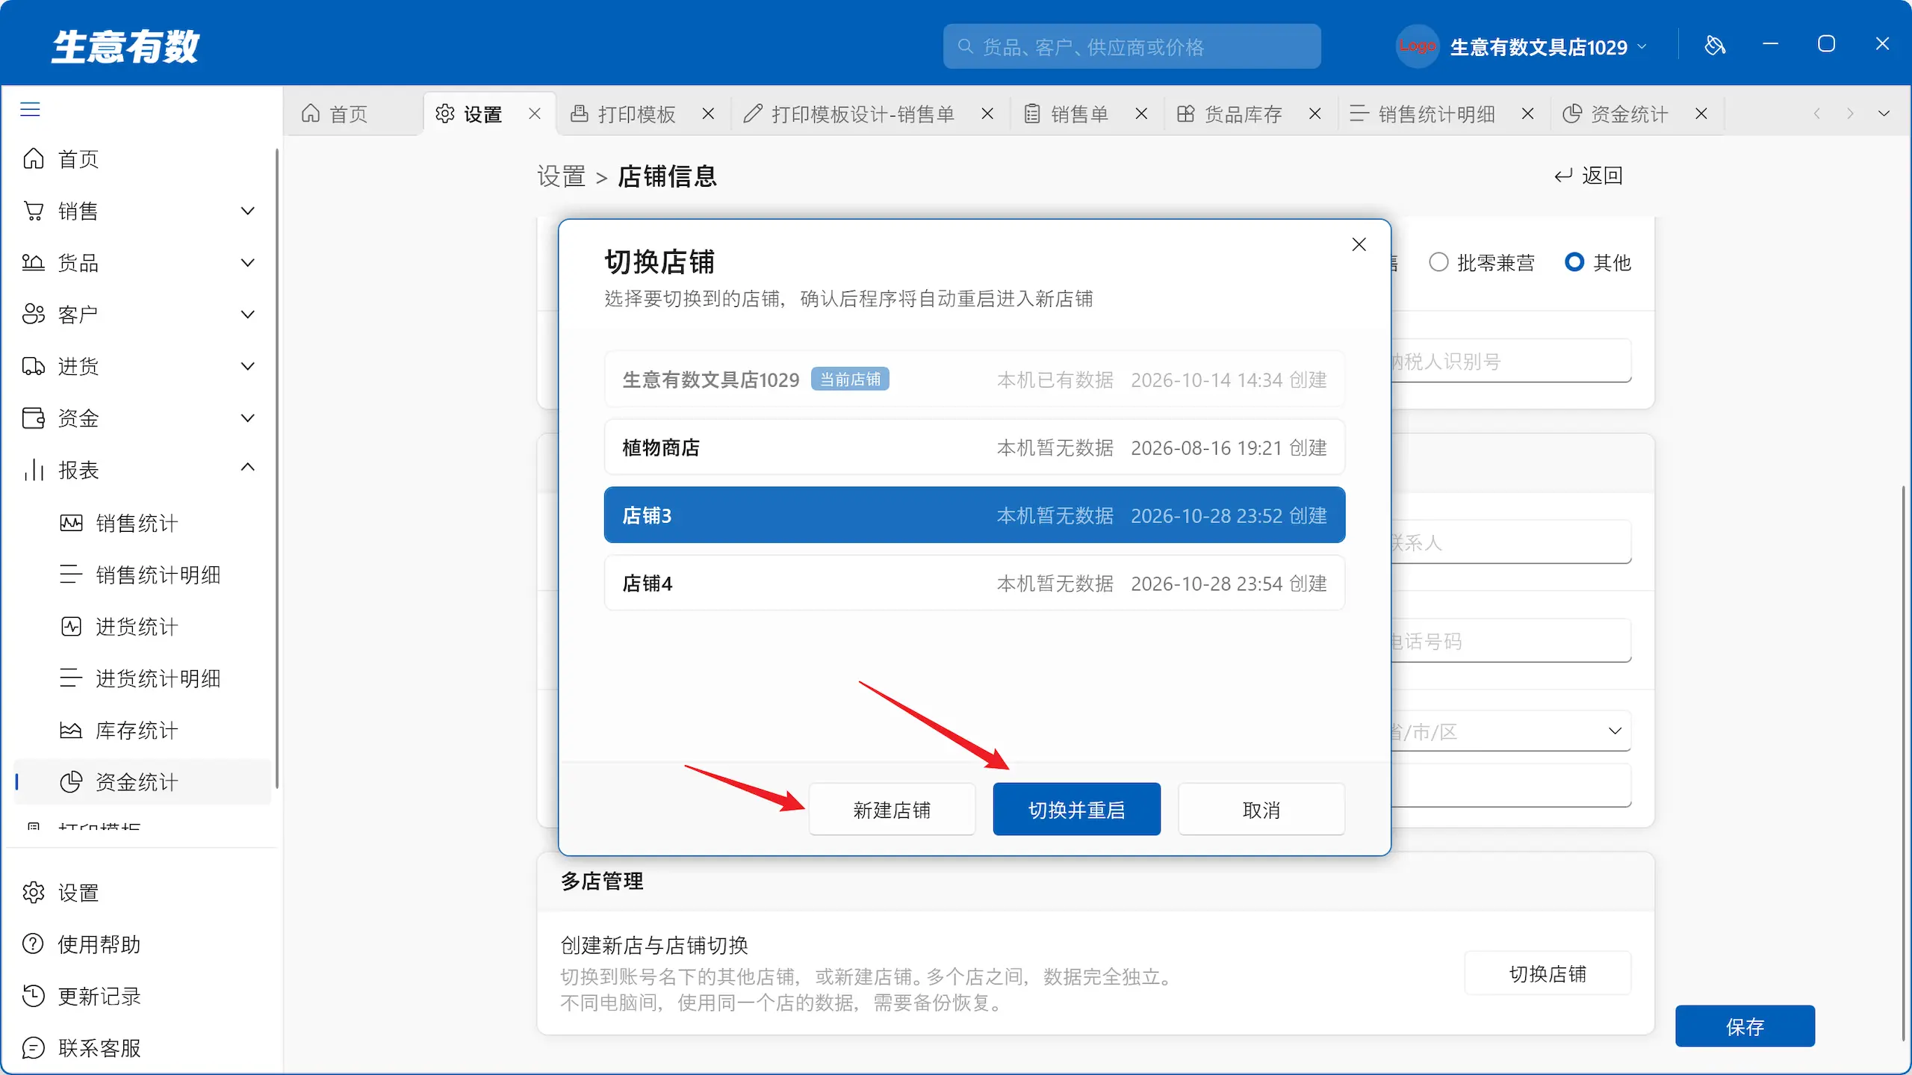Open the tab list overflow chevron

[x=1884, y=114]
